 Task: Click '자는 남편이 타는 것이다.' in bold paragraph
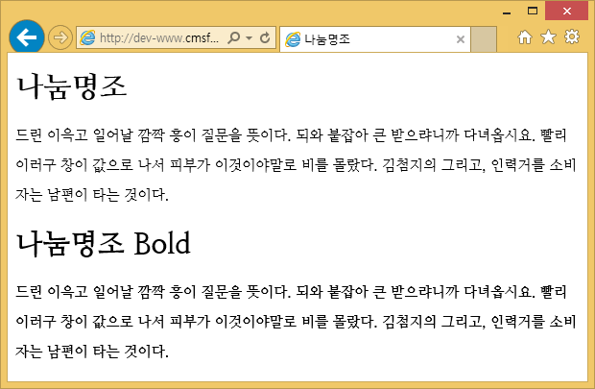92,352
